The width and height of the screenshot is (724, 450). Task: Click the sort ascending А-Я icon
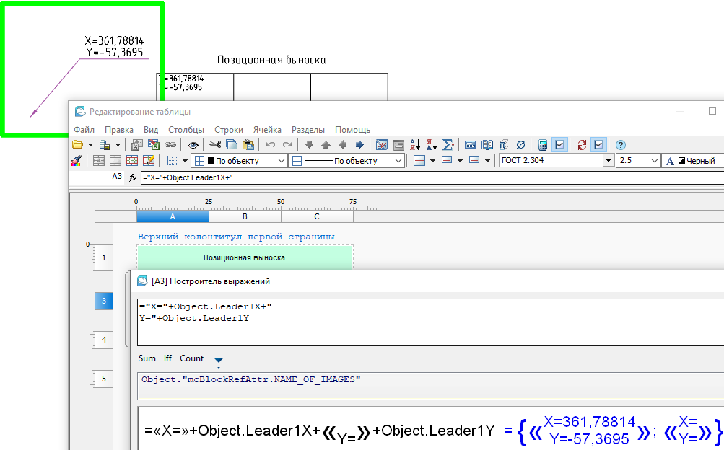coord(414,145)
